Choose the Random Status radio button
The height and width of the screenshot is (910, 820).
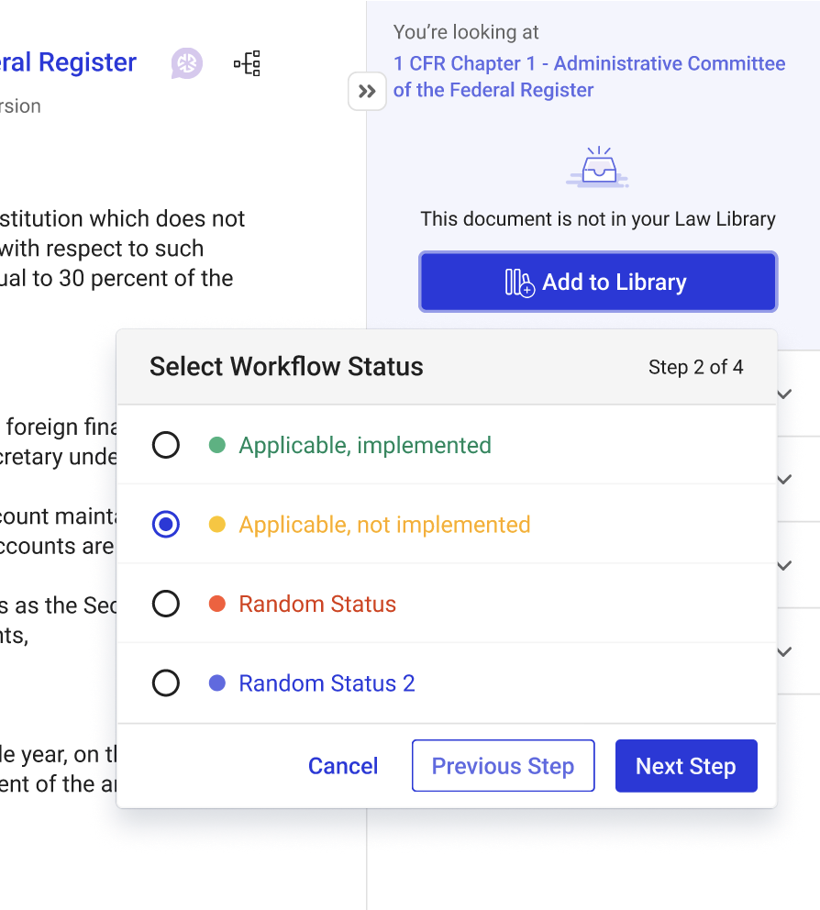point(166,605)
